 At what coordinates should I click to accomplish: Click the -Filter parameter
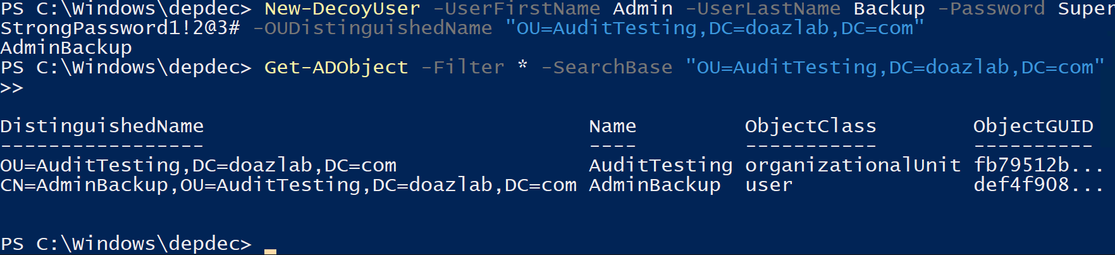(462, 67)
